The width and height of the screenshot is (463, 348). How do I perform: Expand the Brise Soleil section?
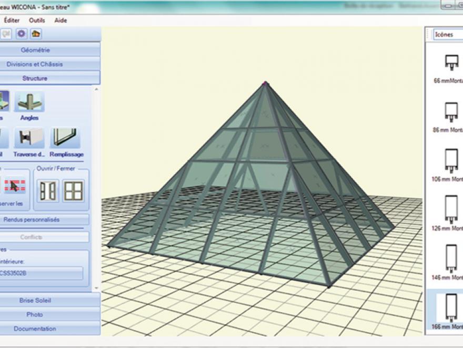(x=49, y=301)
